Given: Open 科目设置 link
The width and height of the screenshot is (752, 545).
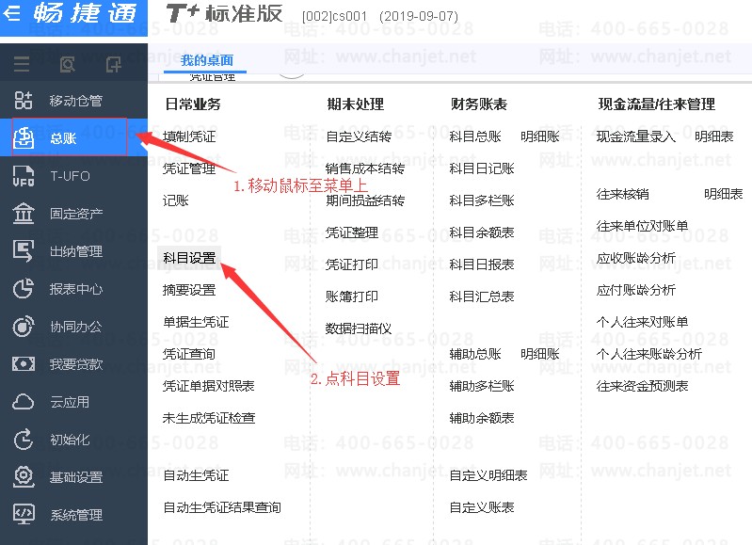Looking at the screenshot, I should [189, 258].
